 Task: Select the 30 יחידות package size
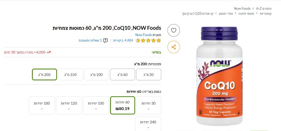(x=149, y=105)
